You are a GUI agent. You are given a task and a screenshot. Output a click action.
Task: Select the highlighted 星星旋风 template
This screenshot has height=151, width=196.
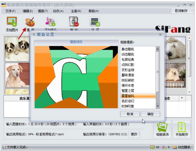point(138,96)
